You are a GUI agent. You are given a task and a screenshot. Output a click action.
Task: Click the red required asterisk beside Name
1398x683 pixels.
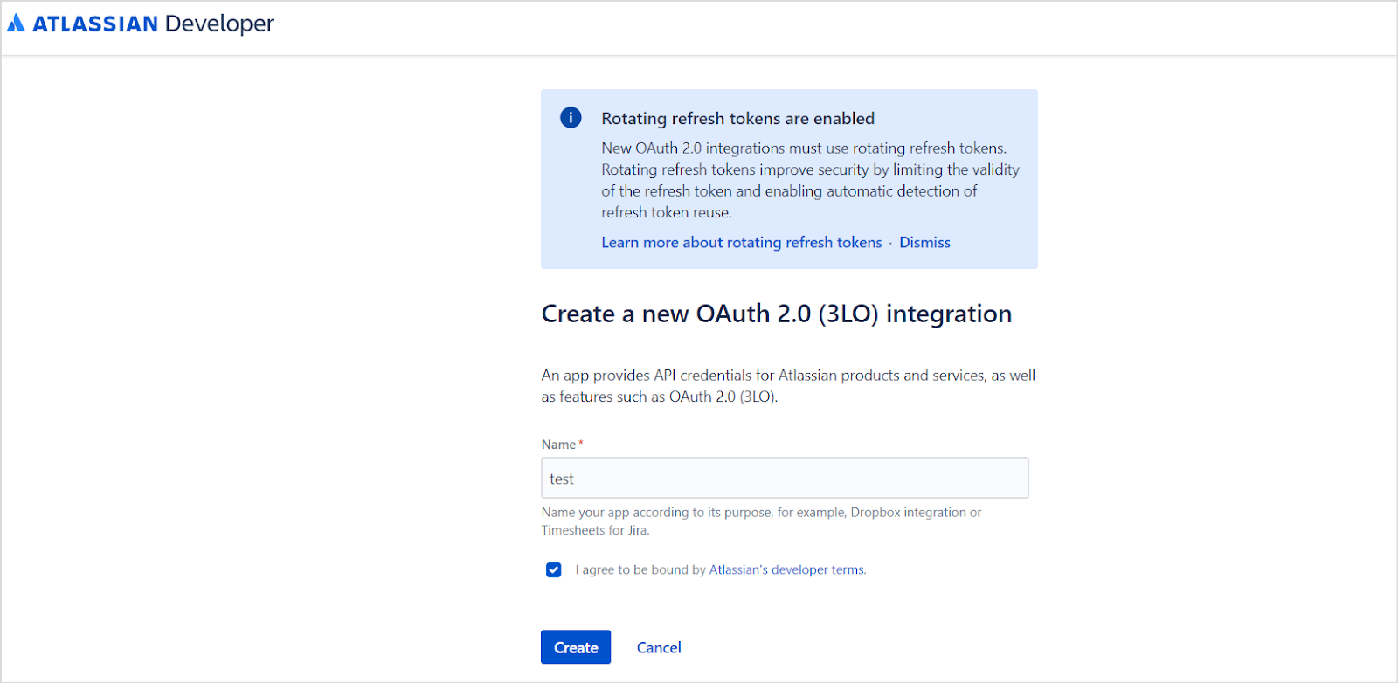pos(581,444)
